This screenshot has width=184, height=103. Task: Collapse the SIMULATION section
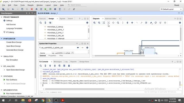point(1,56)
